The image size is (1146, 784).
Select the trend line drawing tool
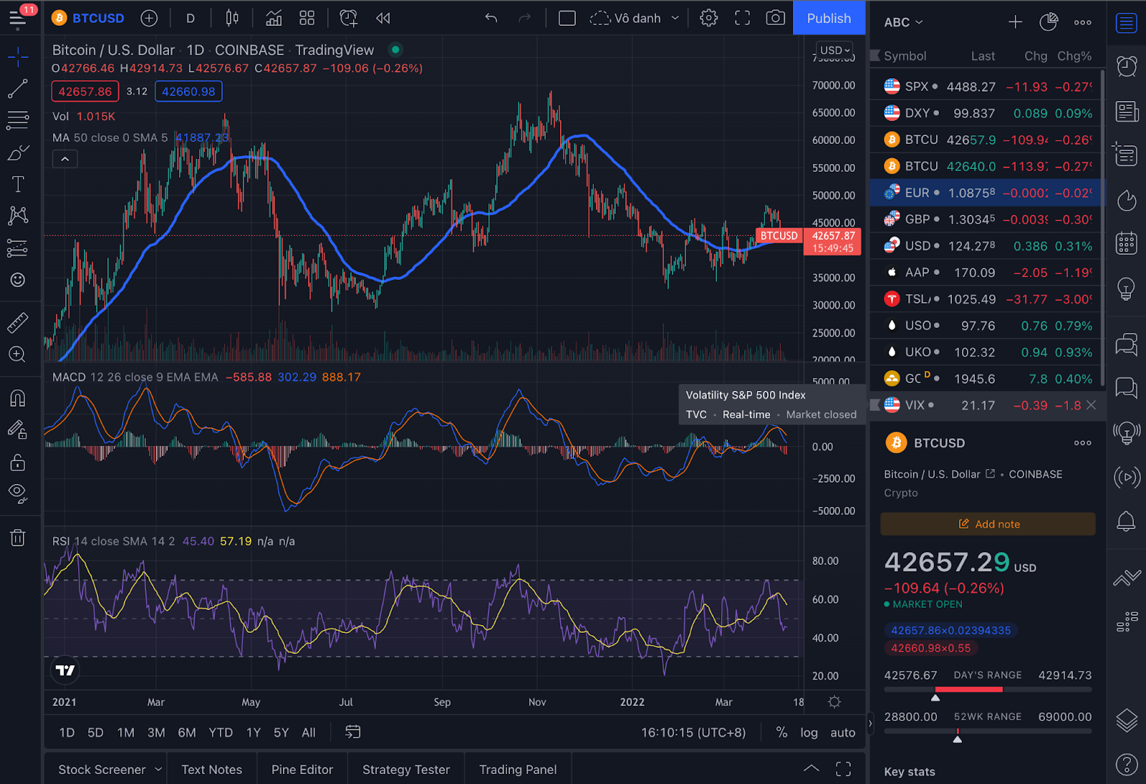click(18, 88)
